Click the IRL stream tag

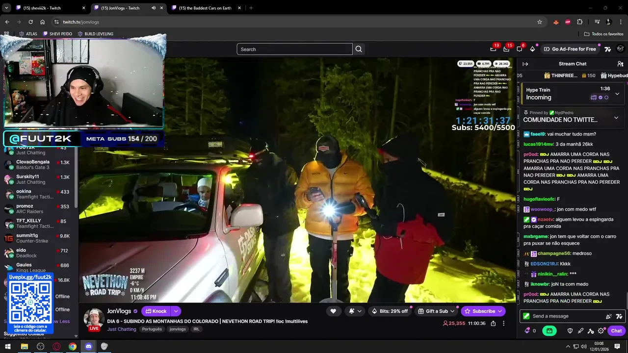click(x=196, y=329)
